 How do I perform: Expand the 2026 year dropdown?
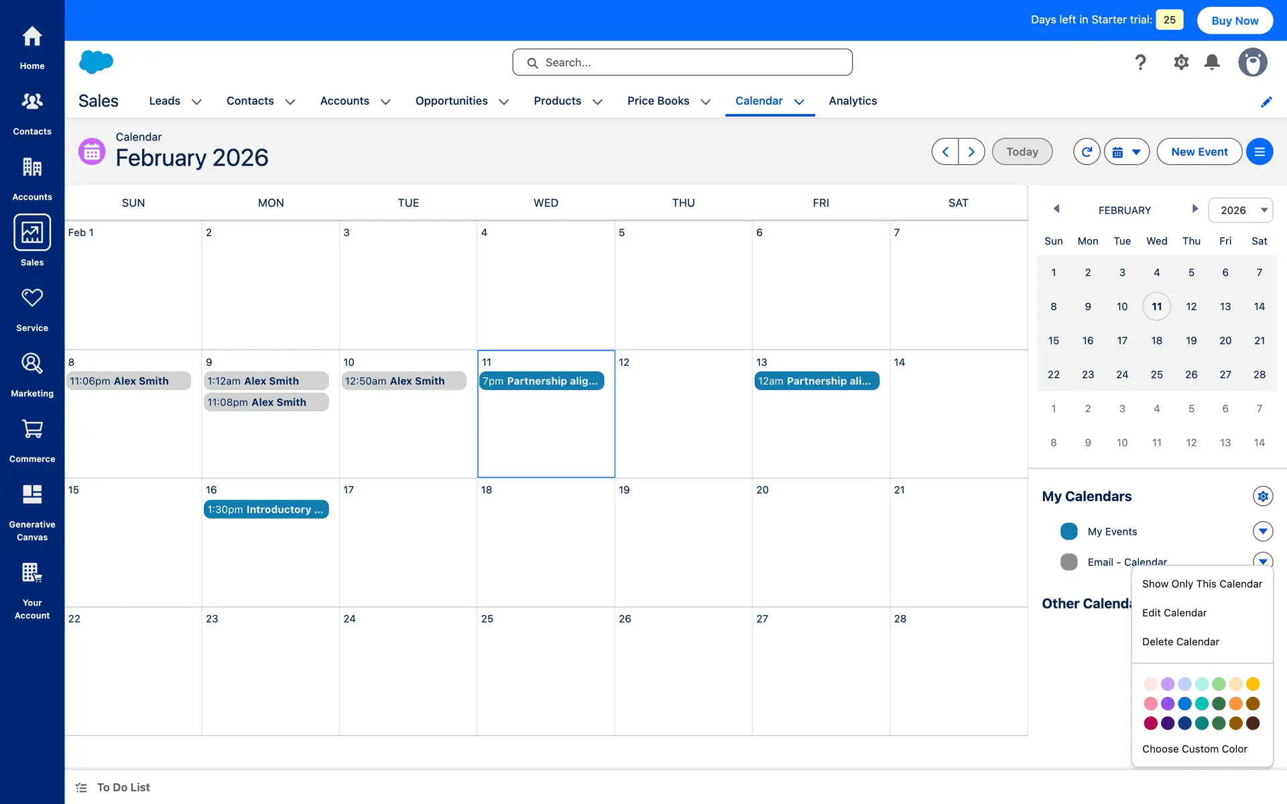1240,210
